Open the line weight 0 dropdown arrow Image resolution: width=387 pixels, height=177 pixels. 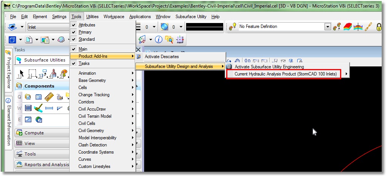point(154,27)
